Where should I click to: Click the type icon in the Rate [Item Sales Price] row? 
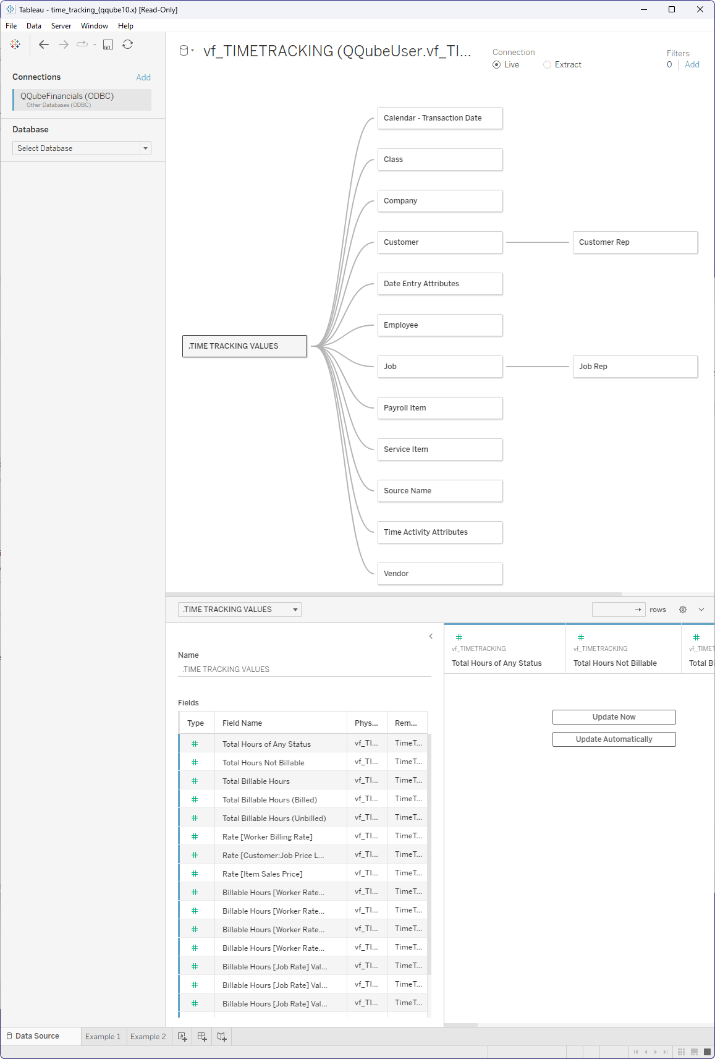coord(195,874)
